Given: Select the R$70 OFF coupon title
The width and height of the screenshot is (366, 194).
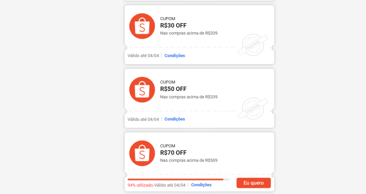Looking at the screenshot, I should [x=173, y=152].
